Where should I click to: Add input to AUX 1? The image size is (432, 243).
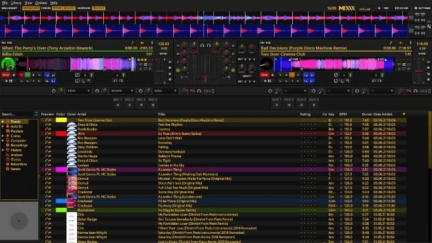277,105
